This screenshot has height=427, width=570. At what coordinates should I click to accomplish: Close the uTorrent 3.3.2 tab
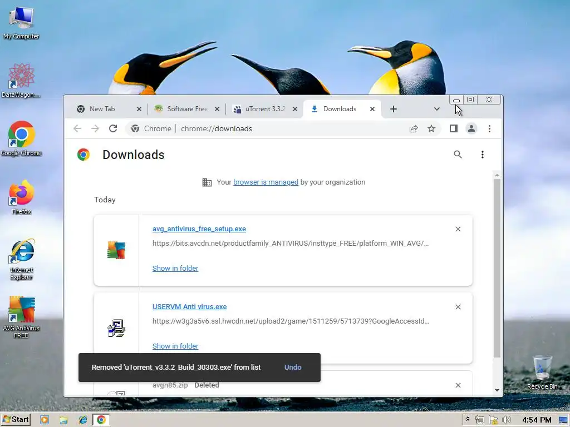coord(295,109)
